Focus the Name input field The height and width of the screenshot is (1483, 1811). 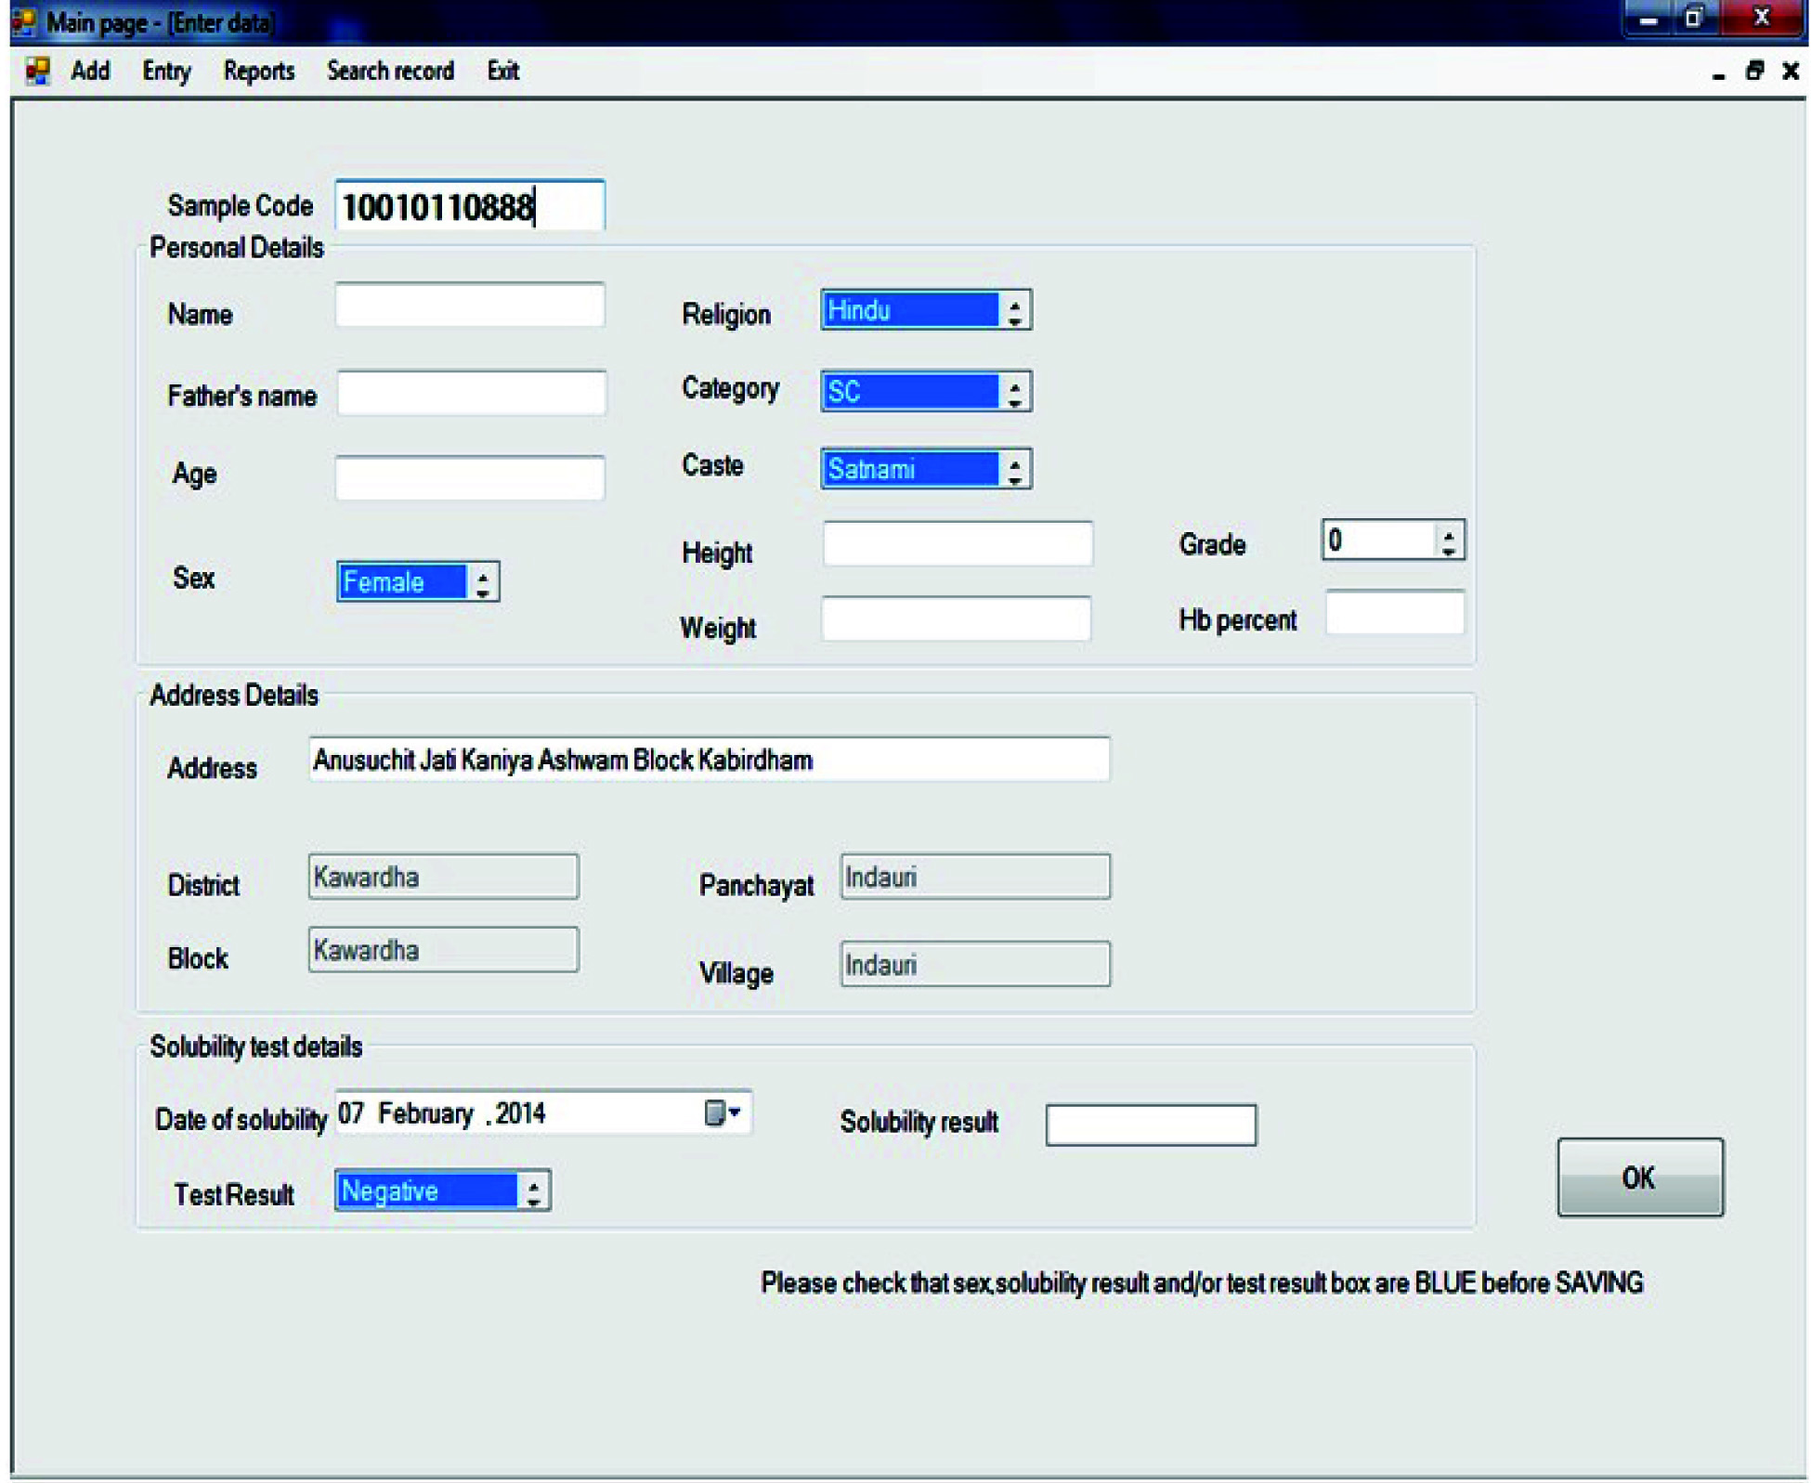(470, 306)
